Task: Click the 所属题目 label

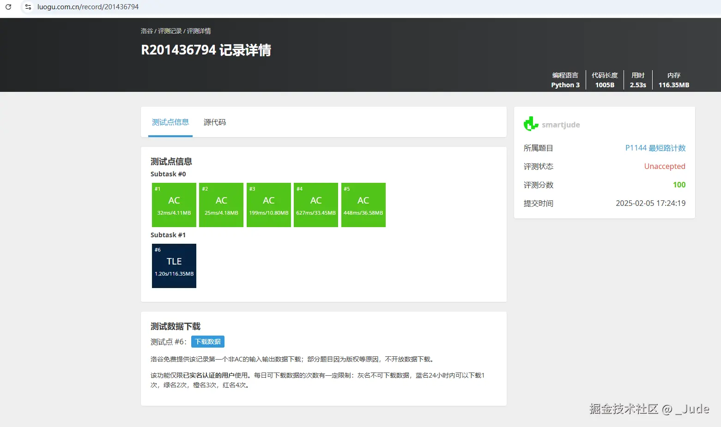Action: (x=539, y=148)
